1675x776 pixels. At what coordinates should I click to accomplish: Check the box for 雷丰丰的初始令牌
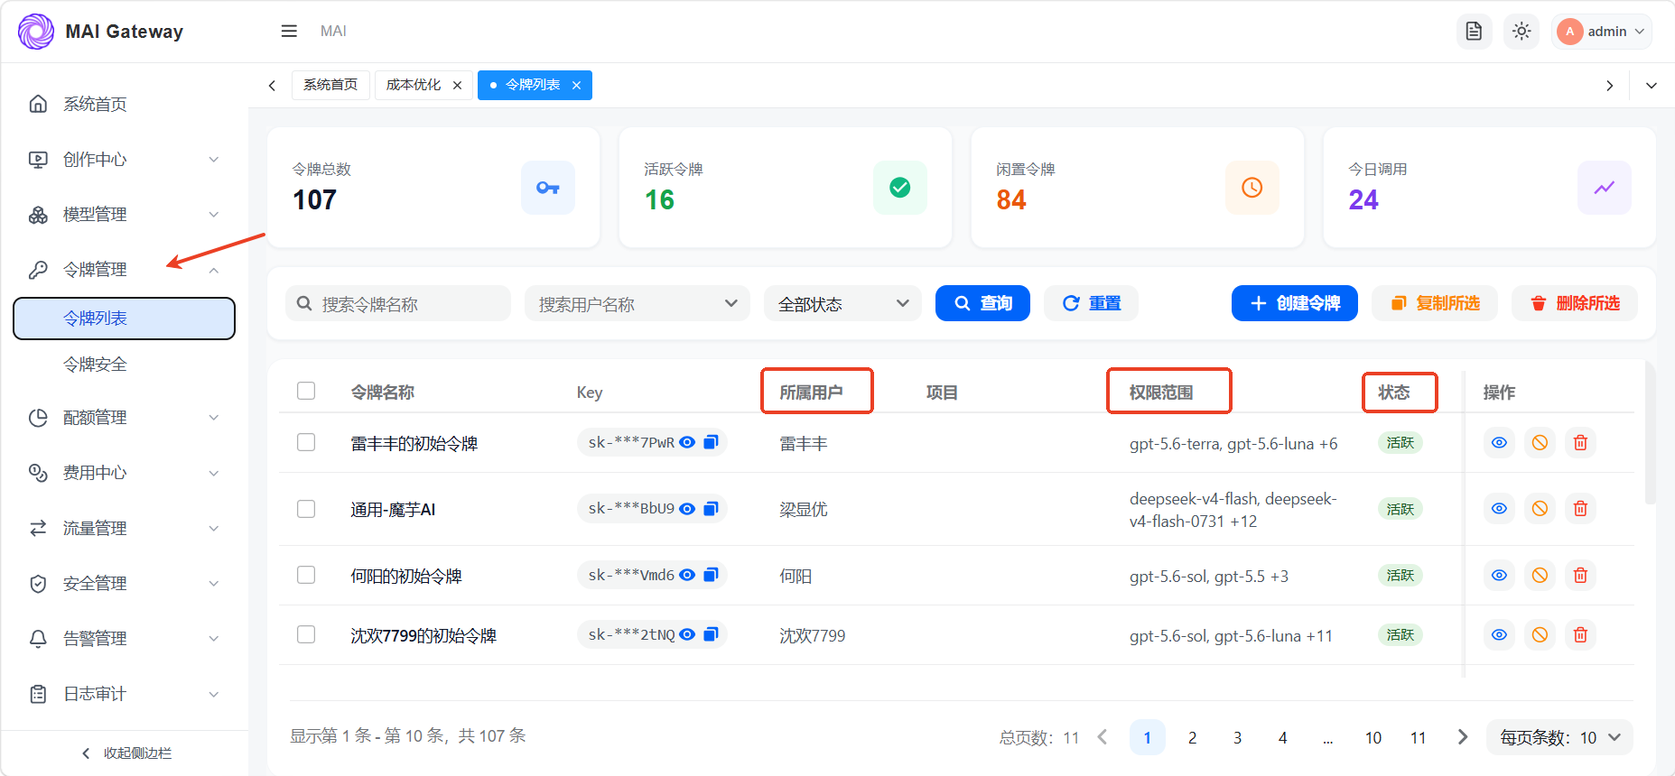click(x=306, y=442)
